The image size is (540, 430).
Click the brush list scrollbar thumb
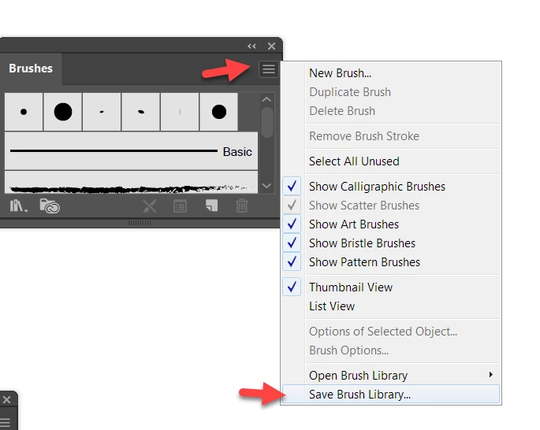pyautogui.click(x=267, y=123)
